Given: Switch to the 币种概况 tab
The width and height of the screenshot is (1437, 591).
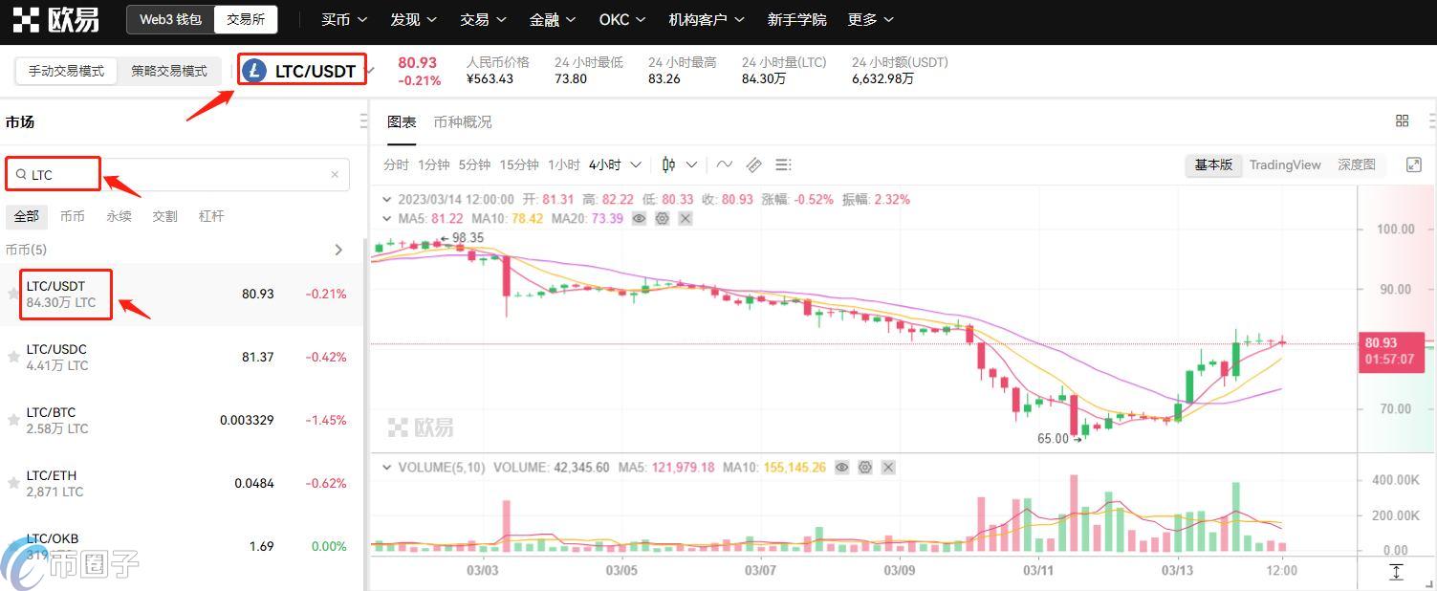Looking at the screenshot, I should pyautogui.click(x=463, y=121).
